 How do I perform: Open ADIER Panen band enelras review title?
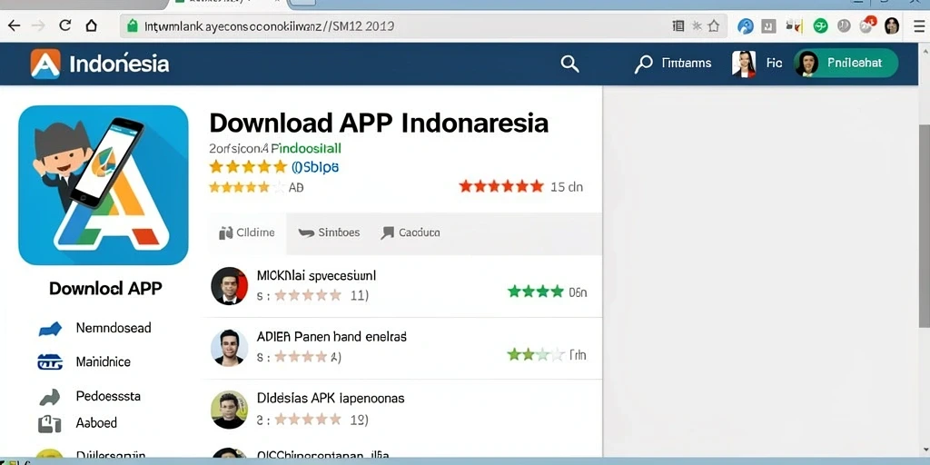[331, 337]
